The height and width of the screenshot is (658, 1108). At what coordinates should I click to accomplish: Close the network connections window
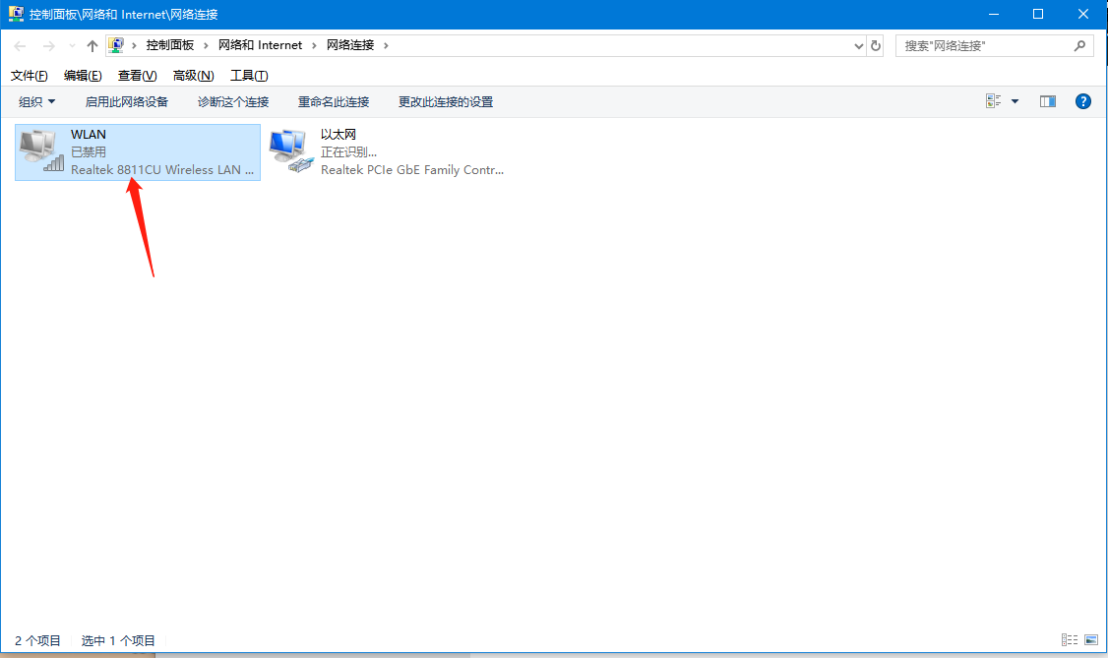click(1083, 14)
